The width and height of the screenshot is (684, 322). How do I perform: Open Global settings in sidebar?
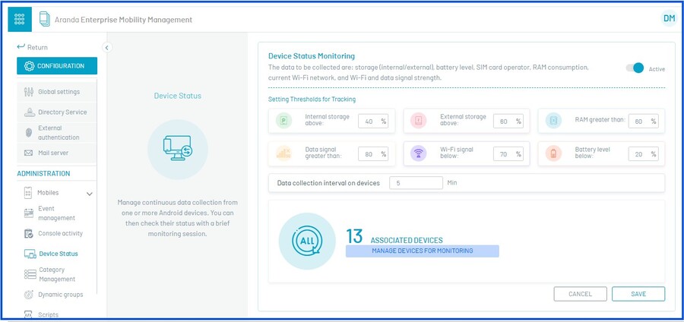[59, 92]
